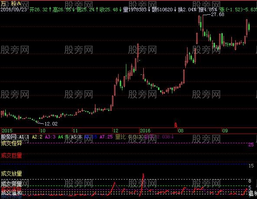Click the 成交带量 level label
257x199 pixels.
tap(11, 184)
